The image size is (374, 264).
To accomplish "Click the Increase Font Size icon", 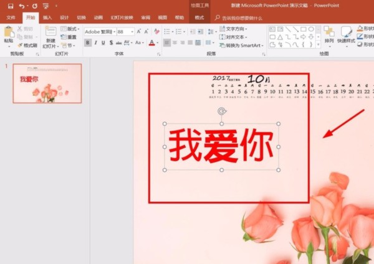I will (x=139, y=32).
